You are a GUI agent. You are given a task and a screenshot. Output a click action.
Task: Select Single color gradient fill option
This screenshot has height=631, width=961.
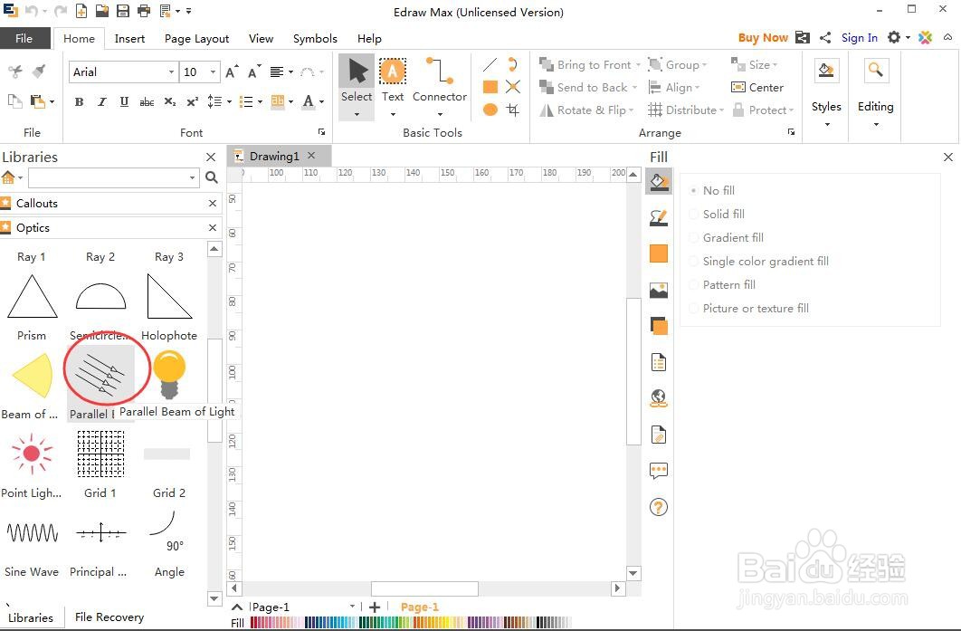click(x=758, y=262)
